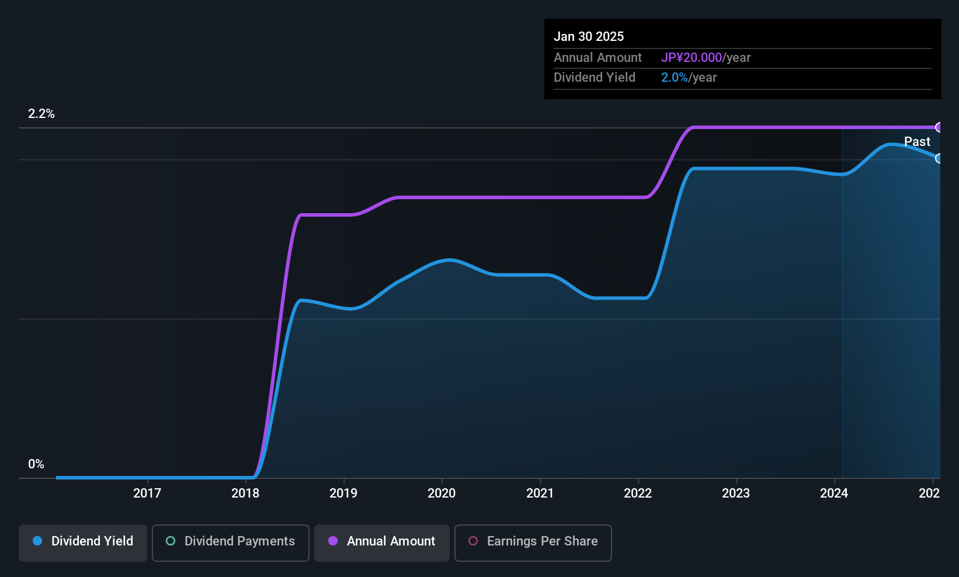Image resolution: width=959 pixels, height=577 pixels.
Task: Click the 2.2% y-axis label
Action: 41,114
